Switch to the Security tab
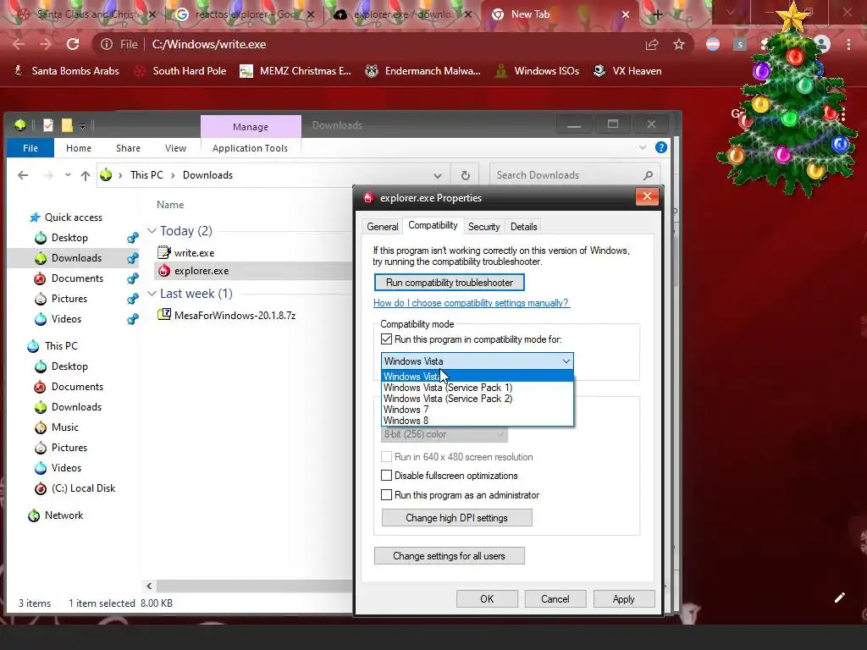This screenshot has width=867, height=650. pyautogui.click(x=483, y=227)
